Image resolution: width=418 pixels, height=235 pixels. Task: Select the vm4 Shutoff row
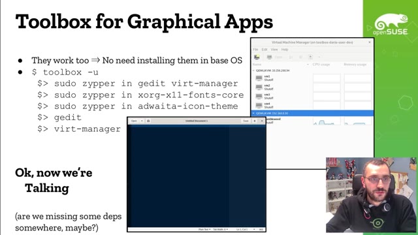pyautogui.click(x=312, y=105)
